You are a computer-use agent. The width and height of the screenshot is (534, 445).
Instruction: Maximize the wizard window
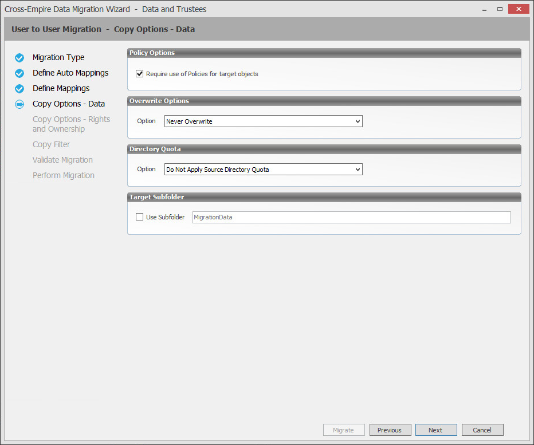pyautogui.click(x=500, y=9)
